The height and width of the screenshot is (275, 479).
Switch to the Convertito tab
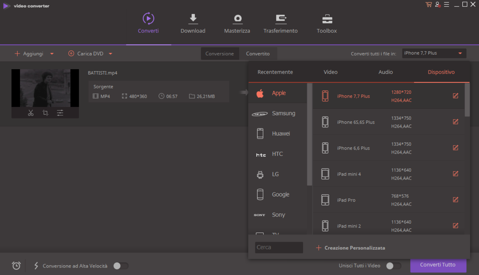[258, 54]
